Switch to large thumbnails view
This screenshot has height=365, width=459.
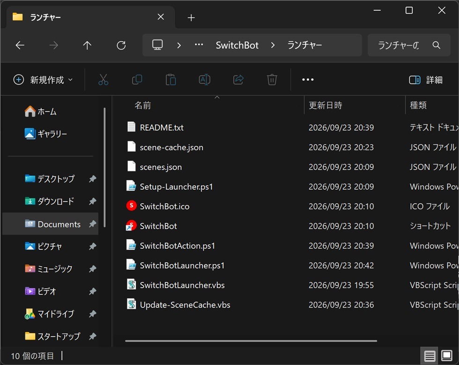point(447,356)
